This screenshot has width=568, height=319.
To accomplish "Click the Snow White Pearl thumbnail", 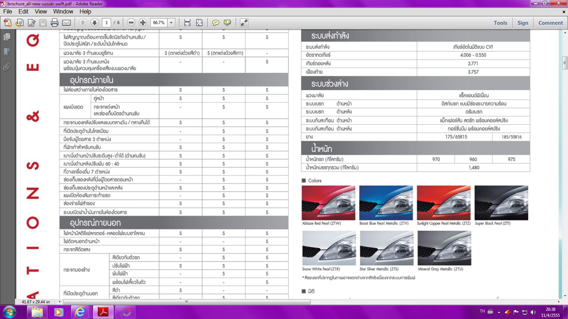I will tap(329, 248).
